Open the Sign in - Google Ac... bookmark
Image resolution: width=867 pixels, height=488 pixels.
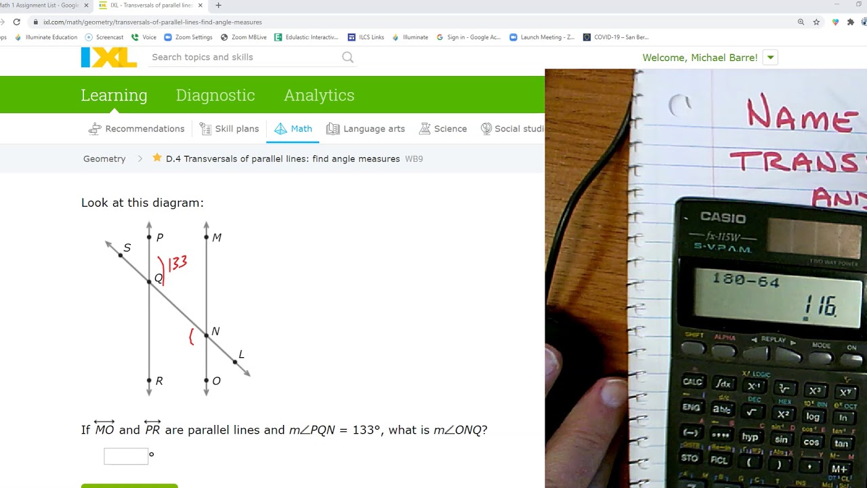(469, 37)
